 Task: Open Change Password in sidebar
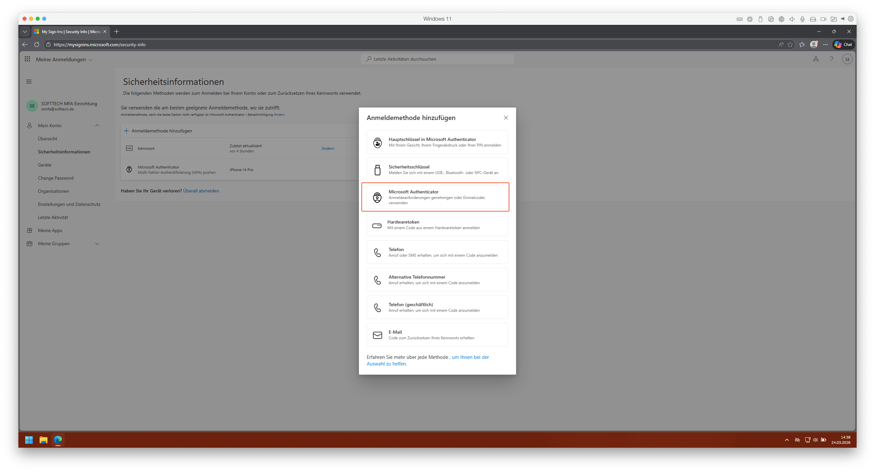coord(56,178)
